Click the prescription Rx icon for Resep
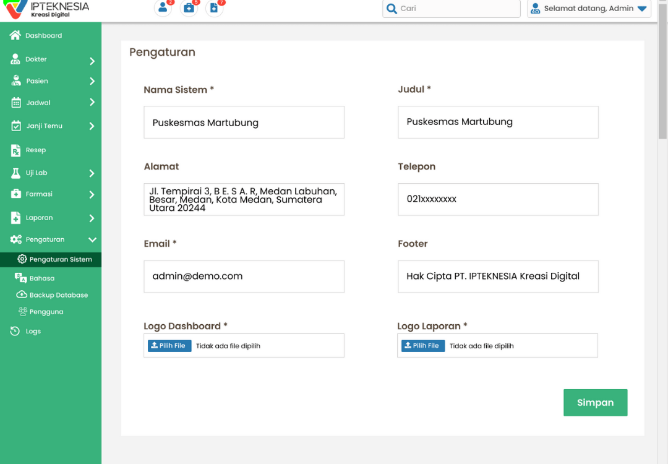 pyautogui.click(x=16, y=150)
